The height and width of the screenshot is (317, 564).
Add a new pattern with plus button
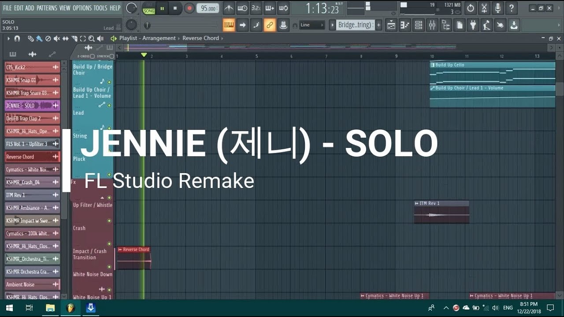tap(378, 25)
